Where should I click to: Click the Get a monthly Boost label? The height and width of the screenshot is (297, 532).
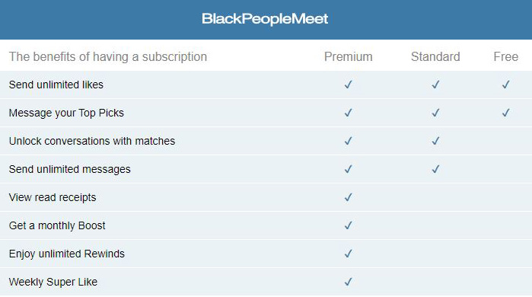click(x=57, y=225)
